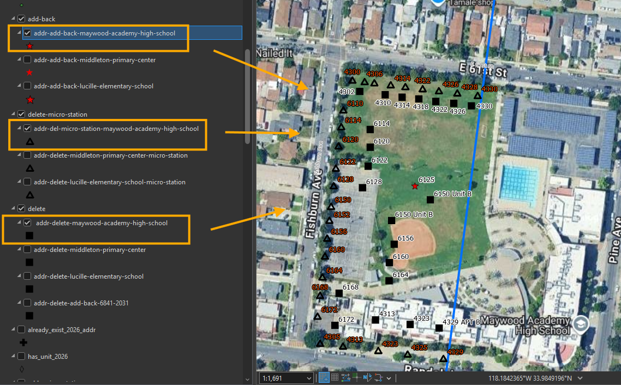Open the map scale 1:1,691 dropdown
The image size is (621, 385).
coord(308,378)
